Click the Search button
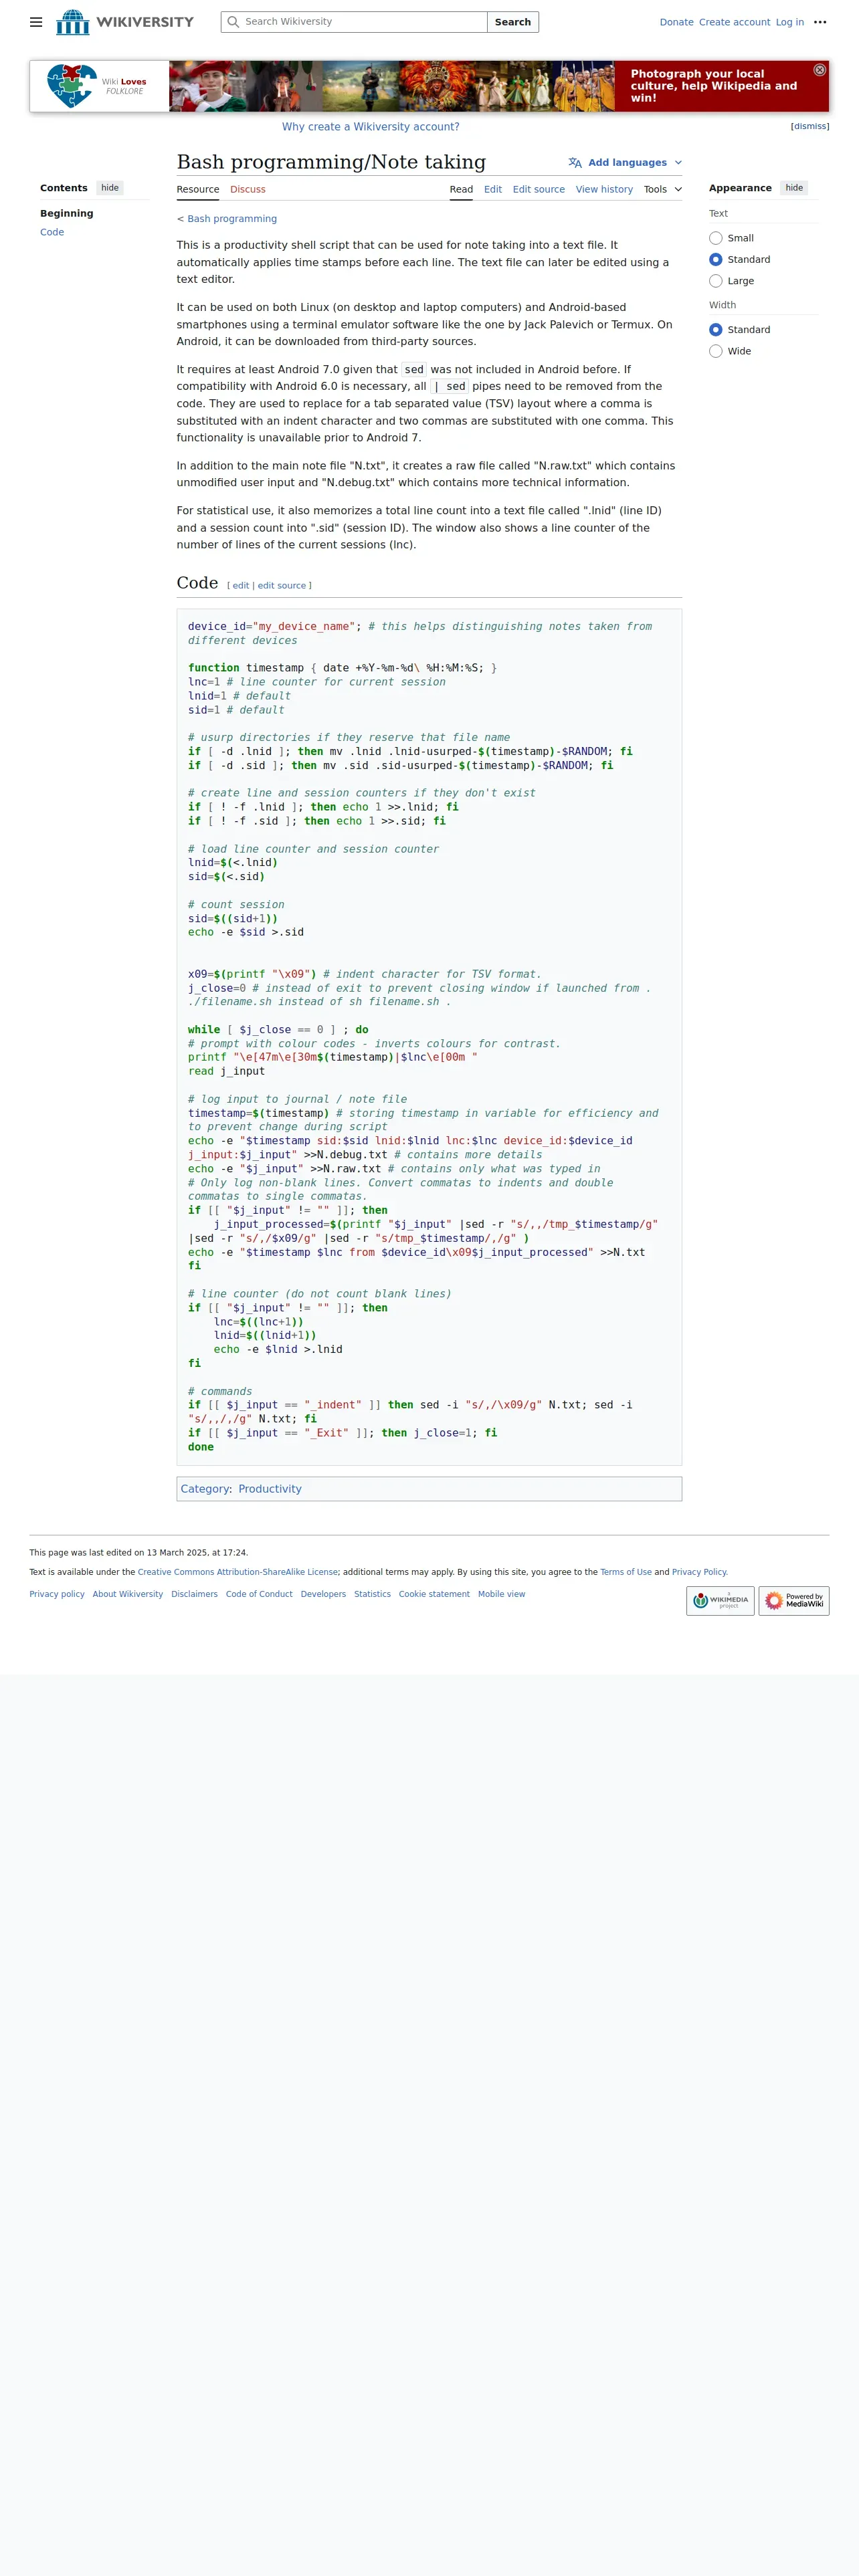The height and width of the screenshot is (2576, 859). [x=513, y=22]
